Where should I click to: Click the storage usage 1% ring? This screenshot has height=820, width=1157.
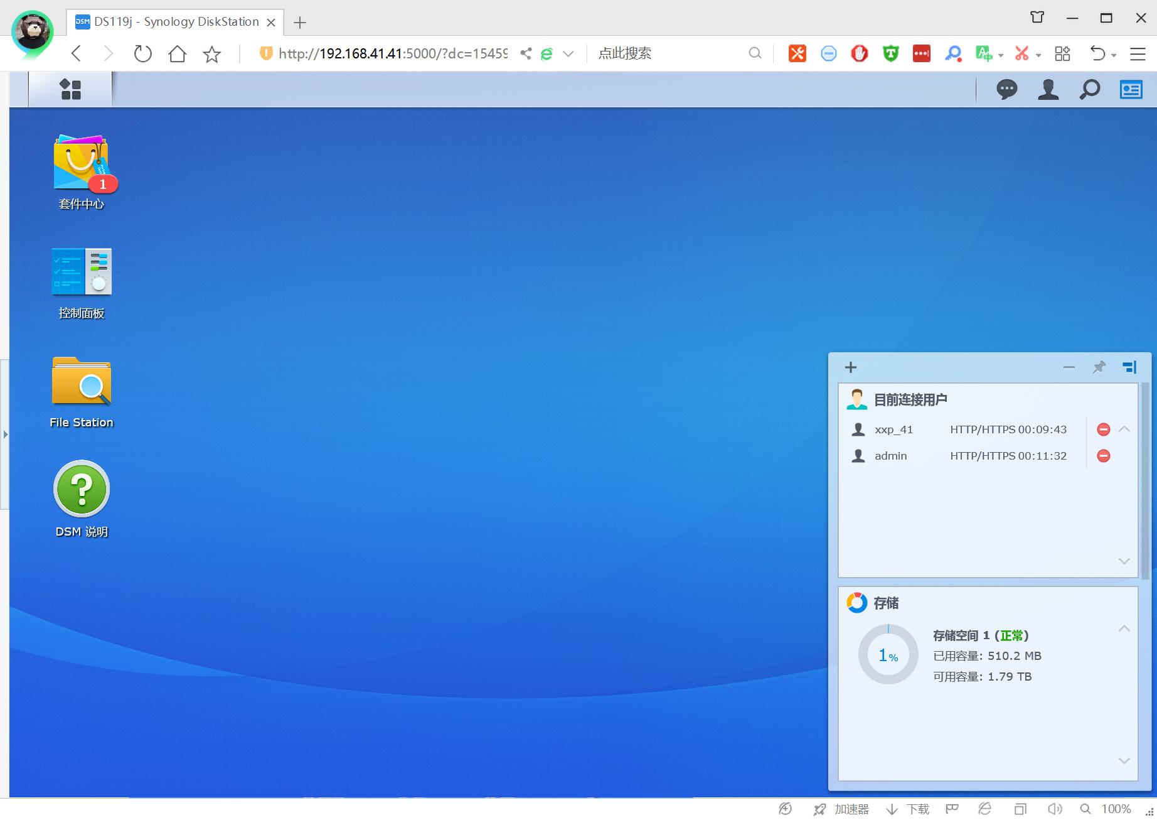[x=888, y=654]
